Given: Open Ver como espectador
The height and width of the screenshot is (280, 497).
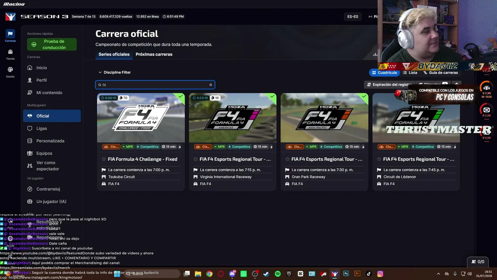Looking at the screenshot, I should [x=52, y=166].
